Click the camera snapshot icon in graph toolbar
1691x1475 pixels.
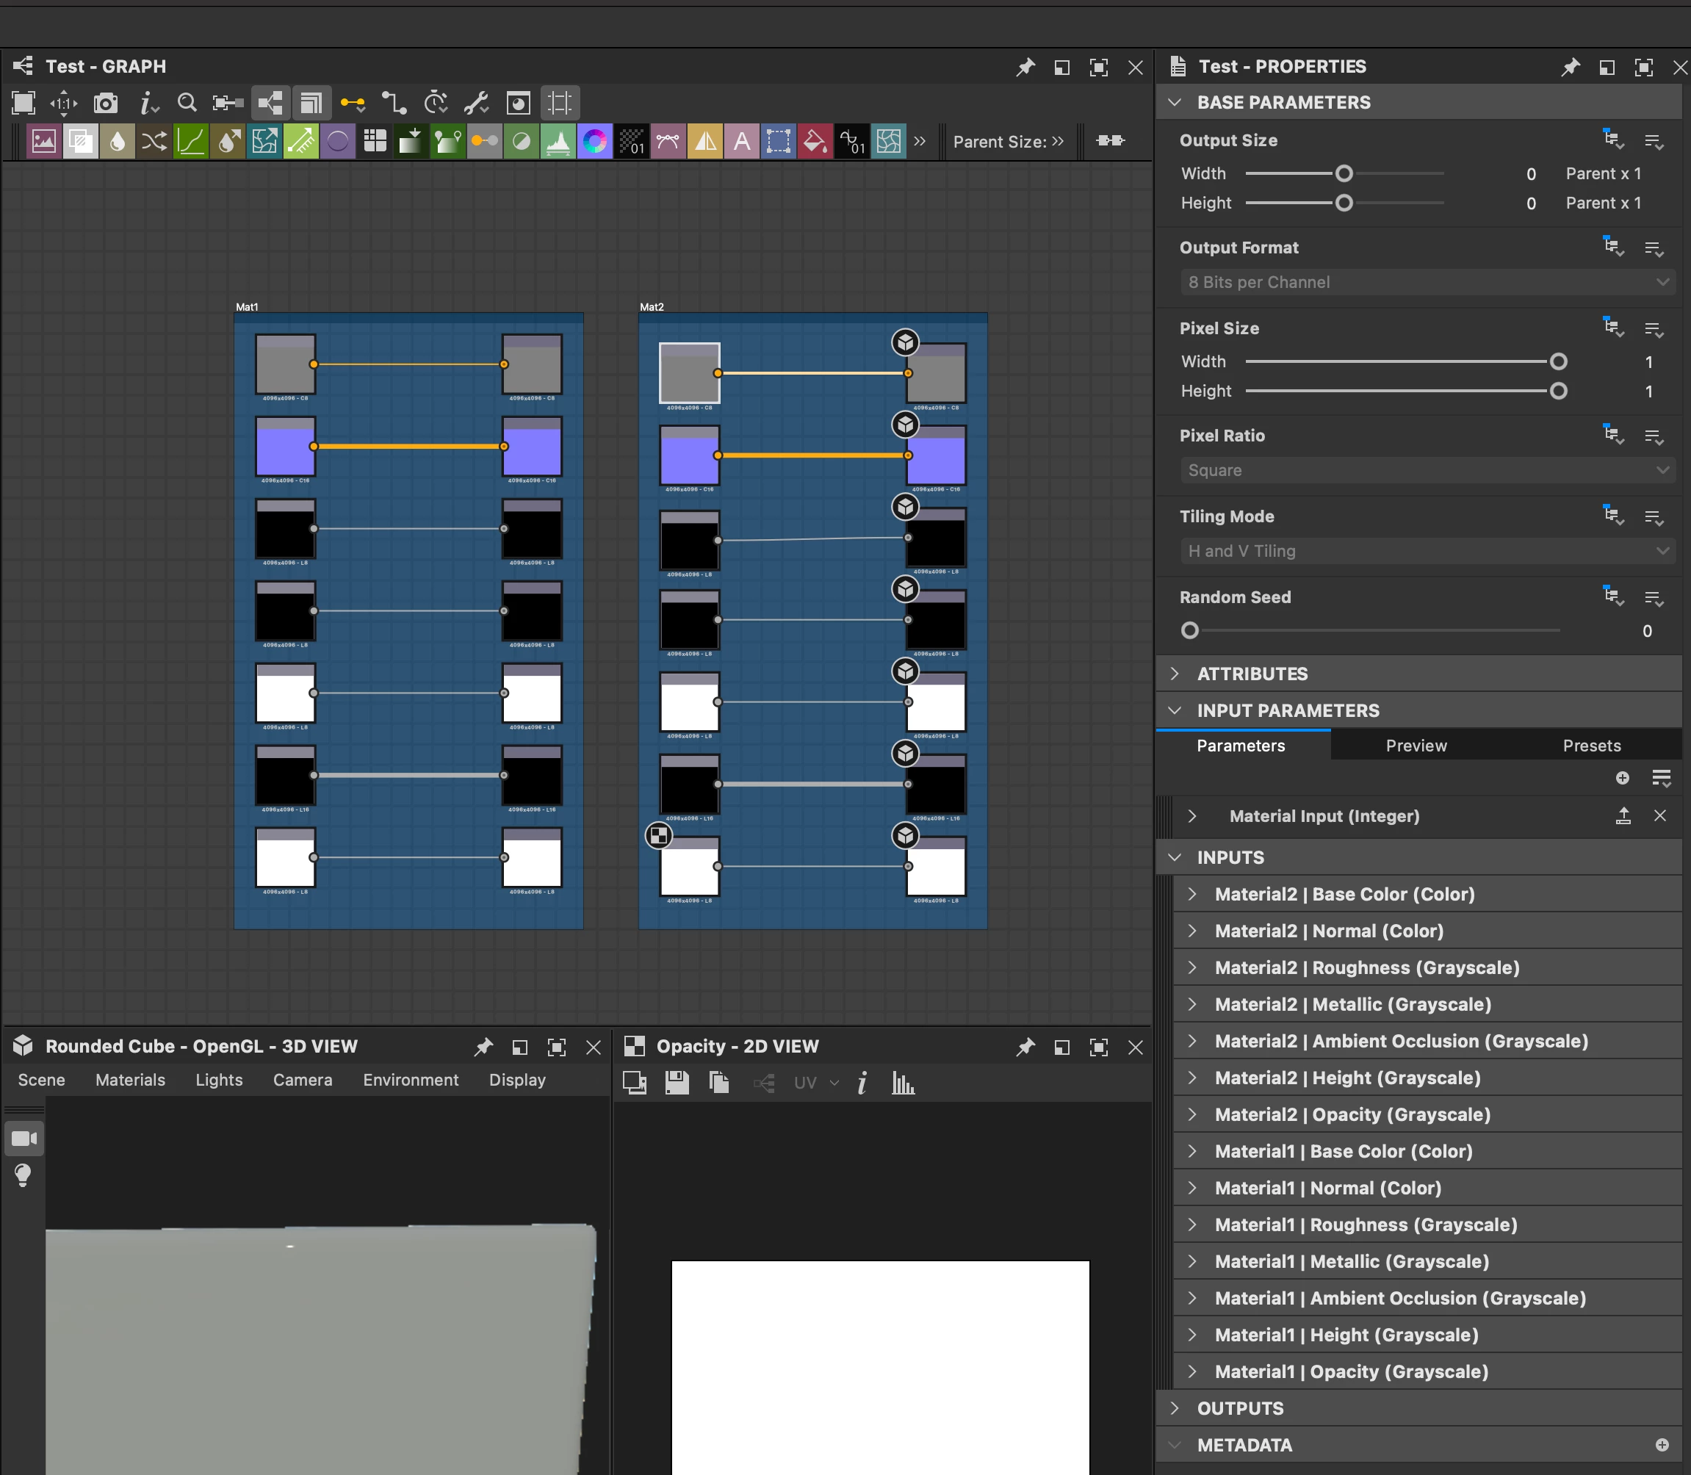pos(105,103)
